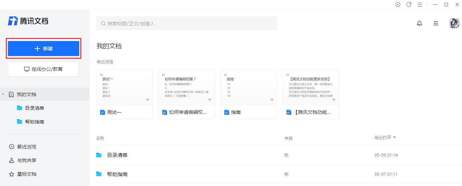This screenshot has width=462, height=186.
Task: Click the 我的文档 page heading
Action: [109, 46]
